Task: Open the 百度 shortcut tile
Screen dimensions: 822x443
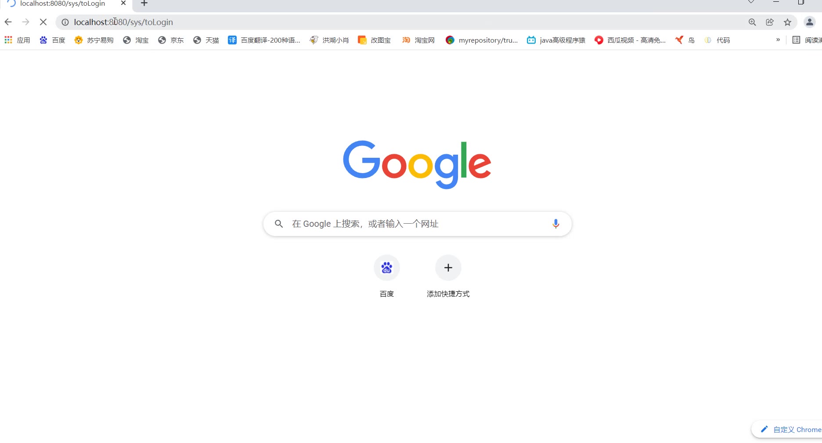Action: click(386, 276)
